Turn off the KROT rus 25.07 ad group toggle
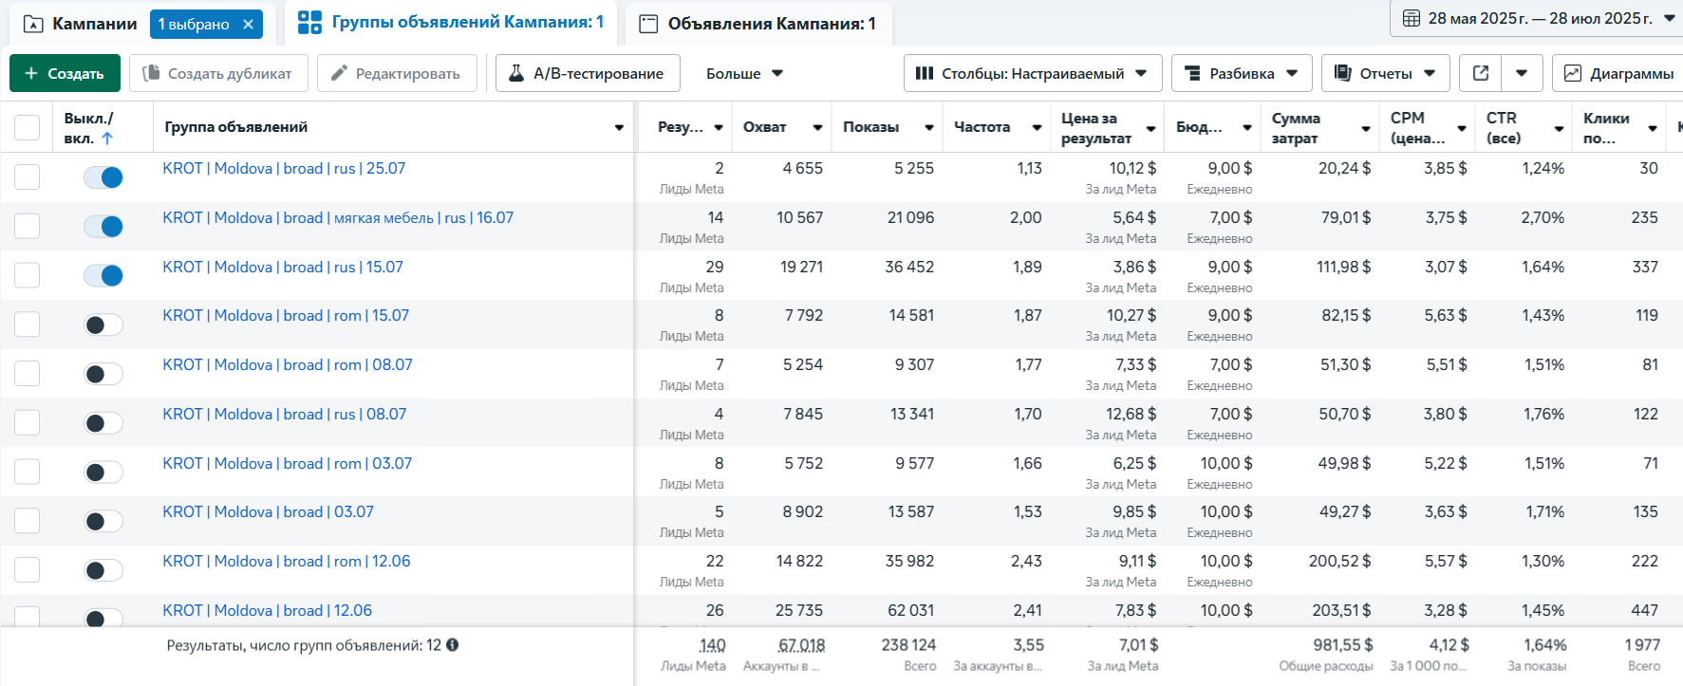1683x686 pixels. click(x=103, y=177)
